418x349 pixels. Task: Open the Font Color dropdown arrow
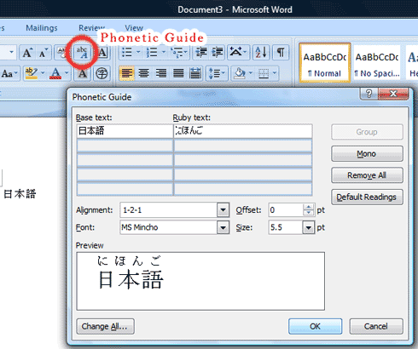click(67, 73)
